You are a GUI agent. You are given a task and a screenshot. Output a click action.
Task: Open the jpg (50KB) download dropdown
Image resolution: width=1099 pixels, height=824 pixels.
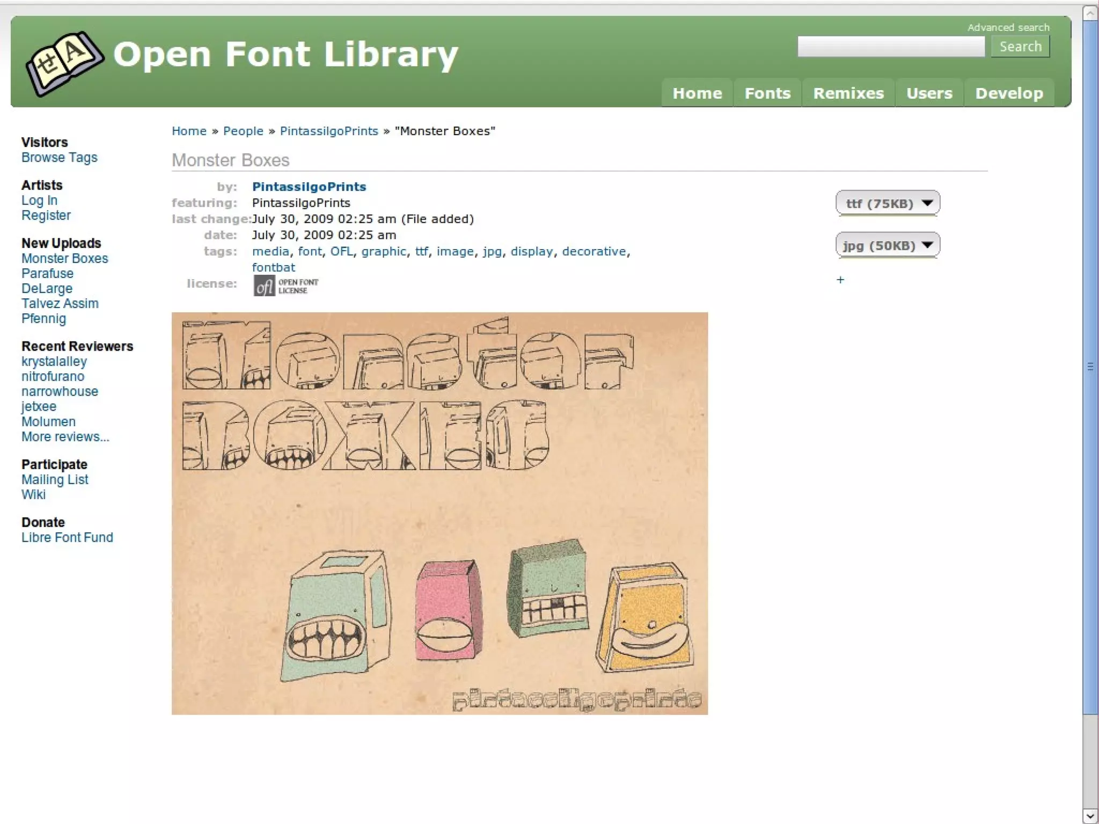(888, 245)
